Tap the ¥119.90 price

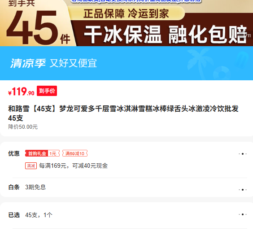point(21,92)
